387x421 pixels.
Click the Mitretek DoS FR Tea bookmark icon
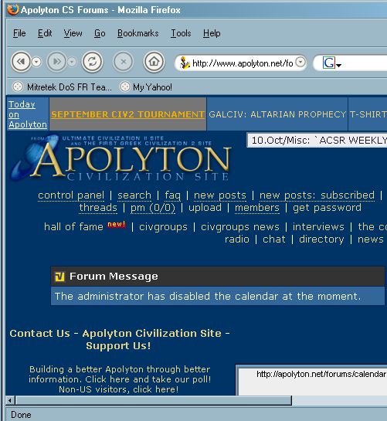pos(18,87)
